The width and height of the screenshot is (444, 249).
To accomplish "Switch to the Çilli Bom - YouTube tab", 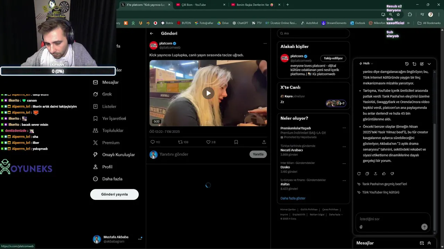I will [200, 4].
